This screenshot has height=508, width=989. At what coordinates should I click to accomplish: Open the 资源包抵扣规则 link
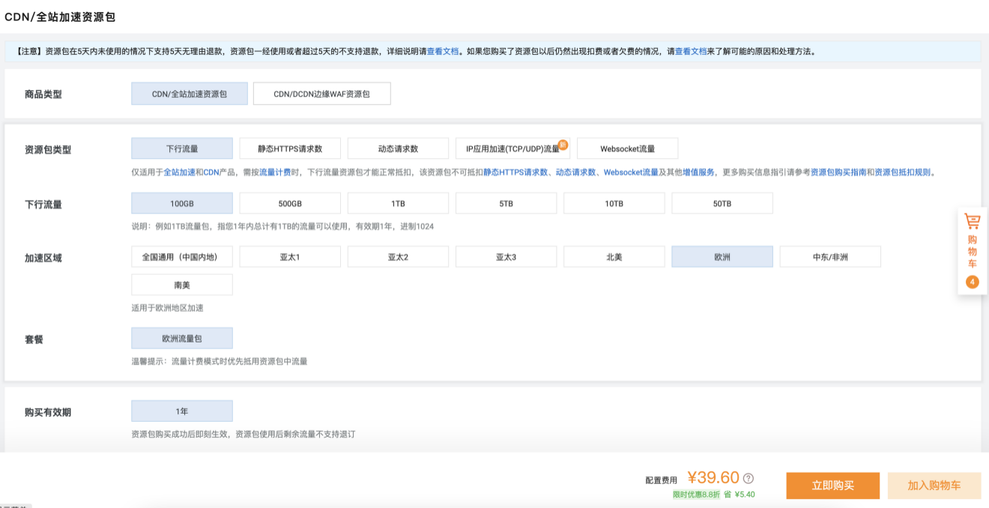pyautogui.click(x=903, y=172)
